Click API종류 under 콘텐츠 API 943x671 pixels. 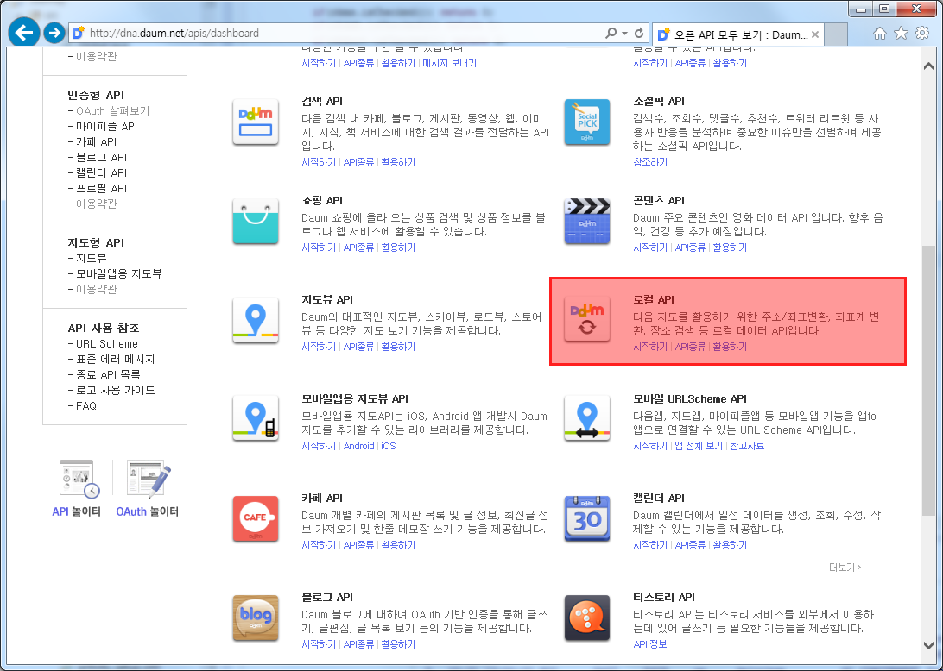click(690, 248)
